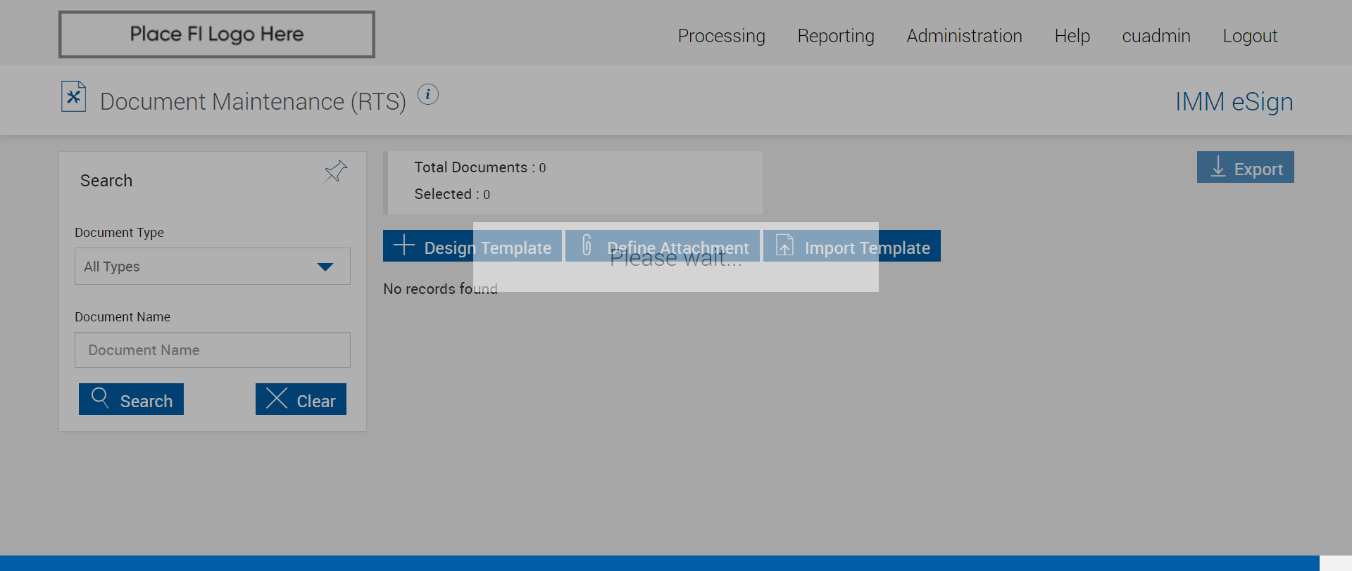Click the Search panel heading
This screenshot has height=571, width=1352.
click(x=106, y=181)
